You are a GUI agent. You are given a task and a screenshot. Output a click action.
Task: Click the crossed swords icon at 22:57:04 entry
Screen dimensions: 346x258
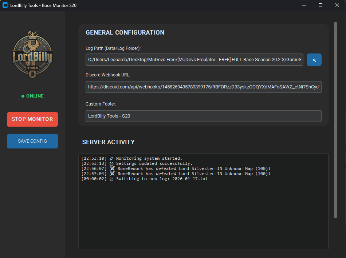pyautogui.click(x=112, y=174)
